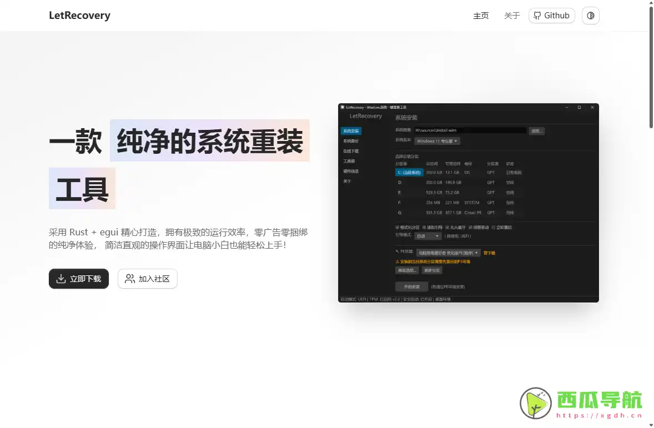Select the C: (当前系统) partition row

click(459, 172)
